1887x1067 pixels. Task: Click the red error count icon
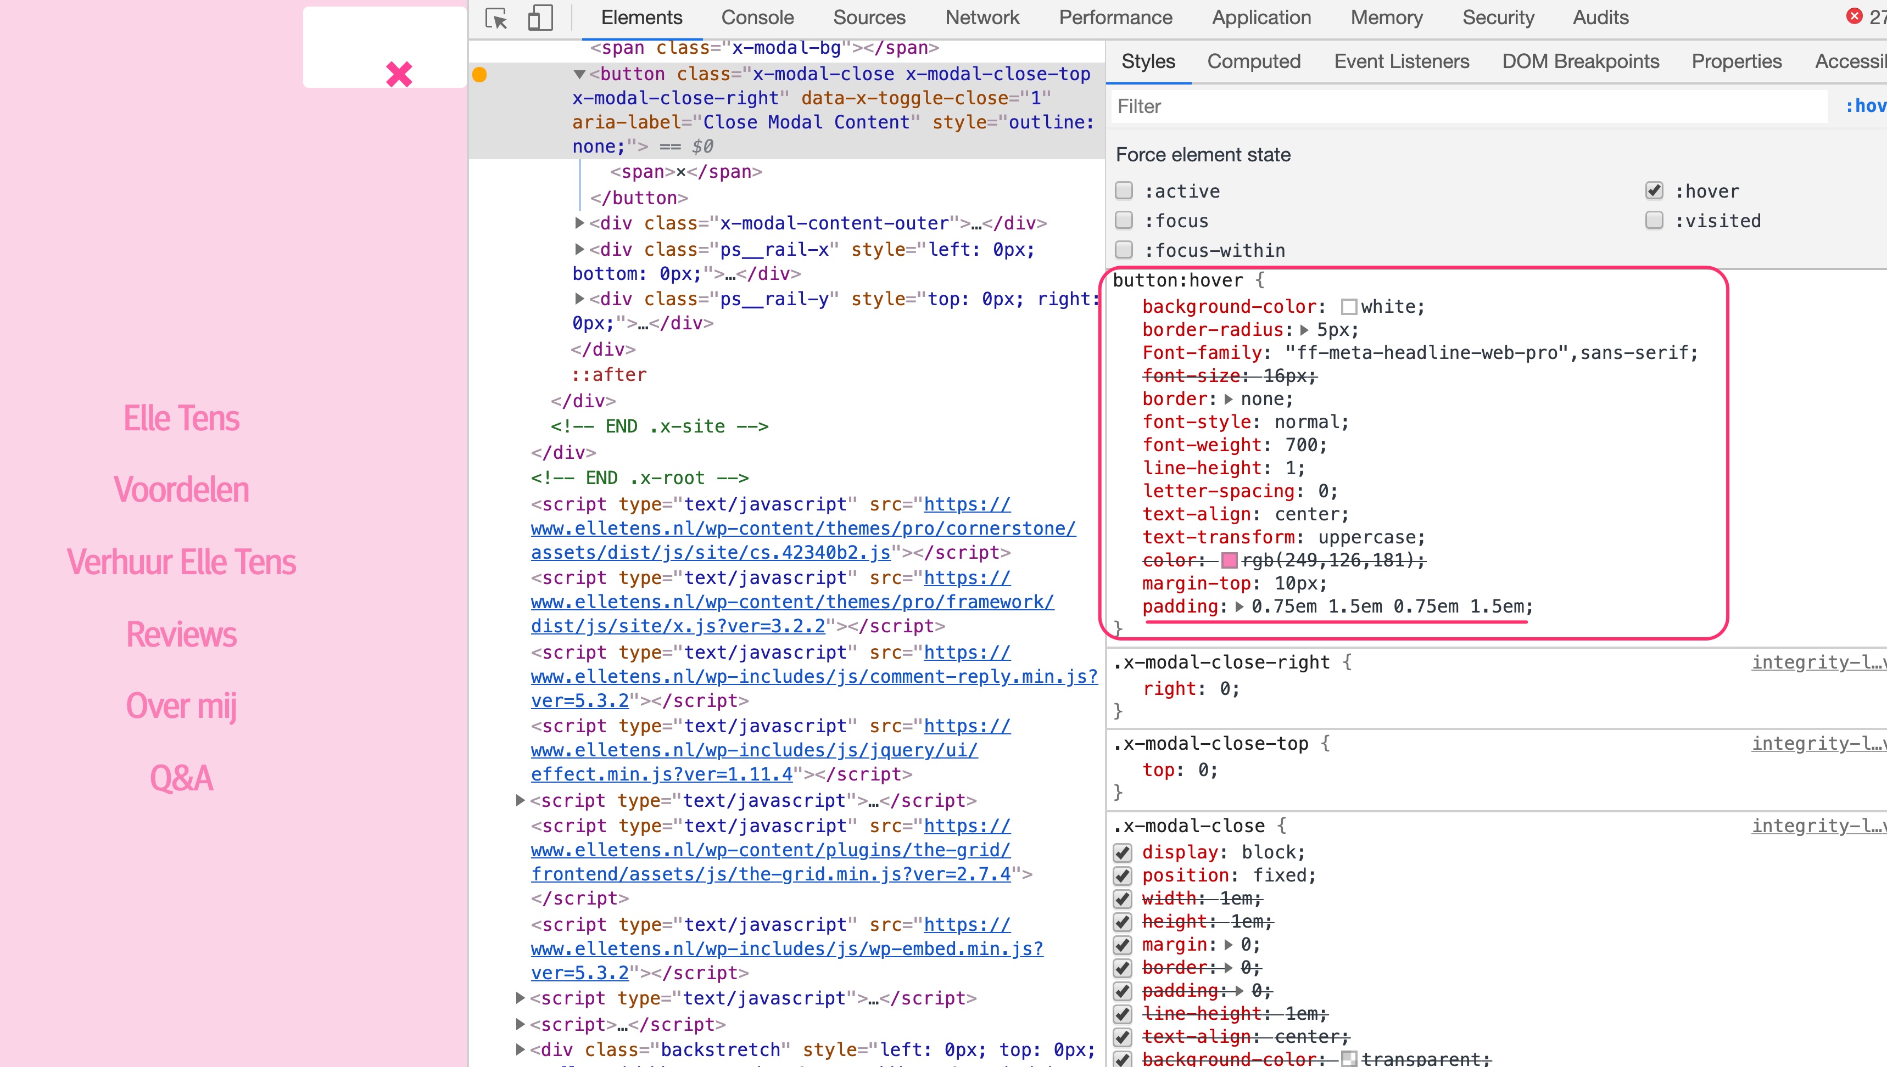[1854, 16]
